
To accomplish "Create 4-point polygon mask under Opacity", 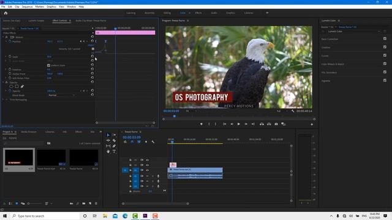I will coord(17,87).
